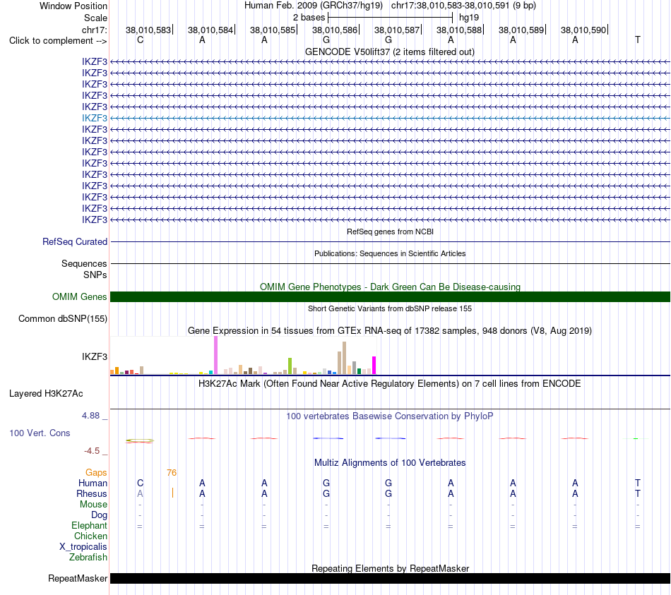Click the '2 bases' scale bar label

(x=309, y=18)
